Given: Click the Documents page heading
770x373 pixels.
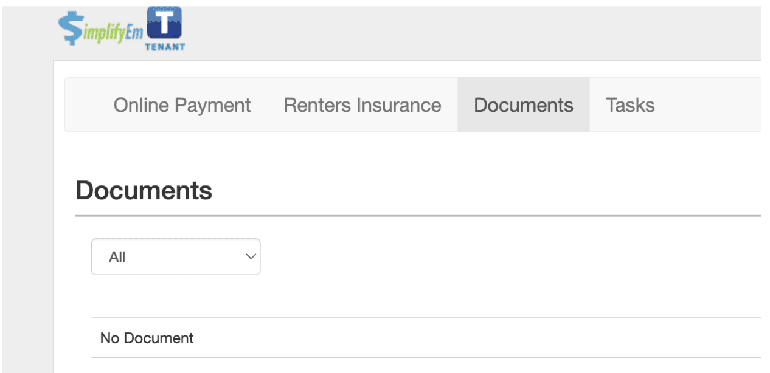Looking at the screenshot, I should pos(144,191).
